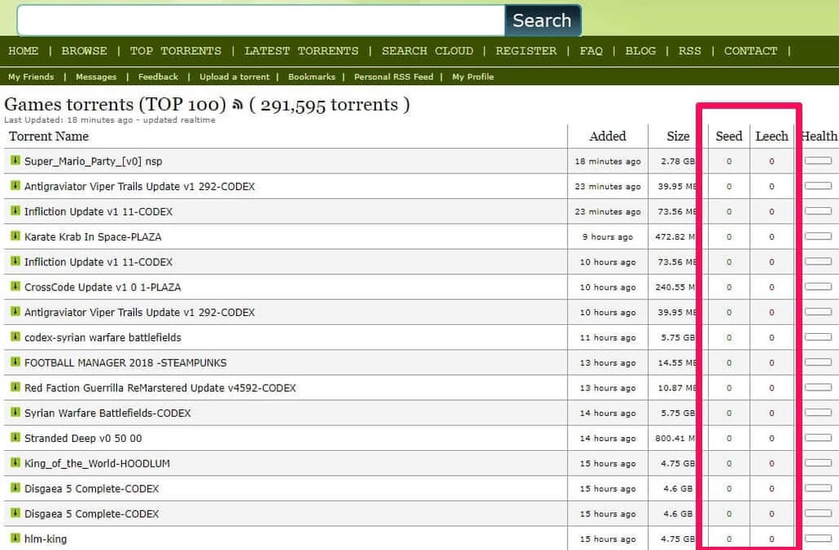
Task: Click the Leech column header
Action: pos(772,137)
